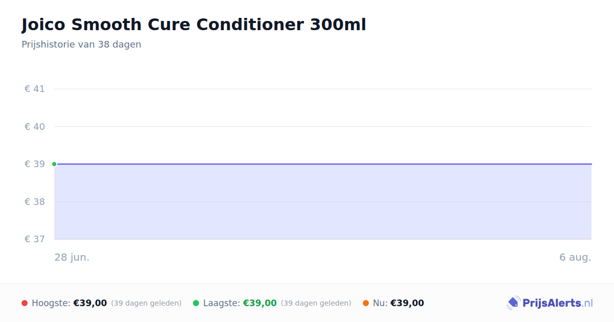Screen dimensions: 614x322
Task: Open the PrijsAlerts.nl link
Action: (557, 303)
